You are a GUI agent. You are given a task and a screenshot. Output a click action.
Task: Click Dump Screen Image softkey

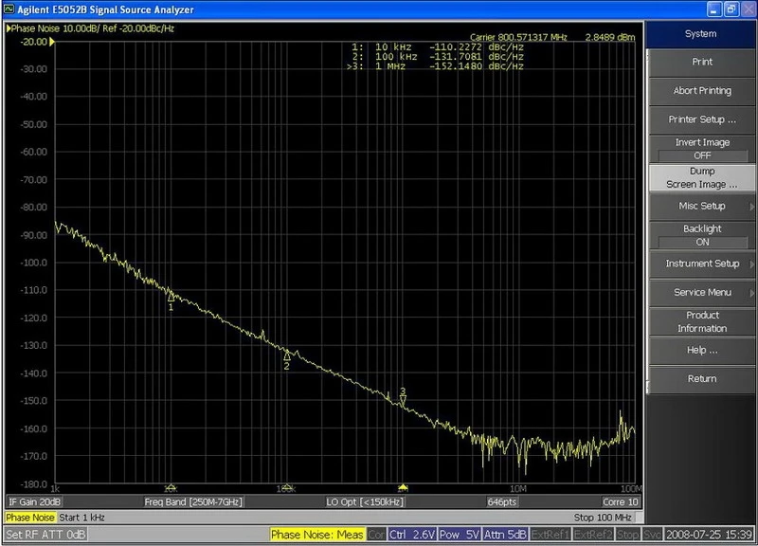702,177
